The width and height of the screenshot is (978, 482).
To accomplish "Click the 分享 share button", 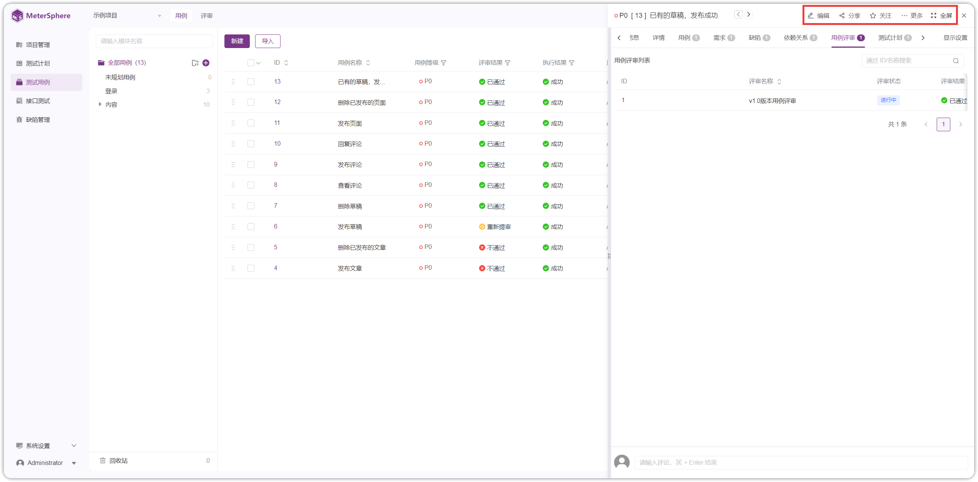I will (x=849, y=16).
